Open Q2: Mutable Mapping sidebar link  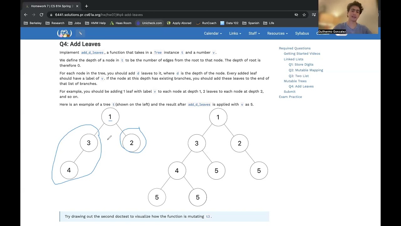(x=306, y=70)
